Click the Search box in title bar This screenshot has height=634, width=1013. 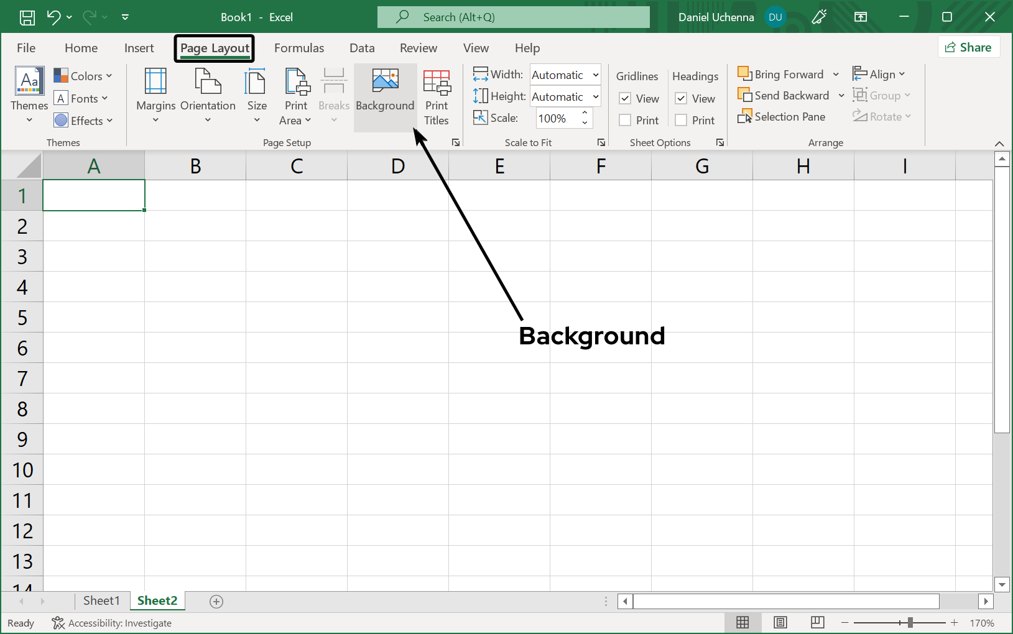(513, 17)
